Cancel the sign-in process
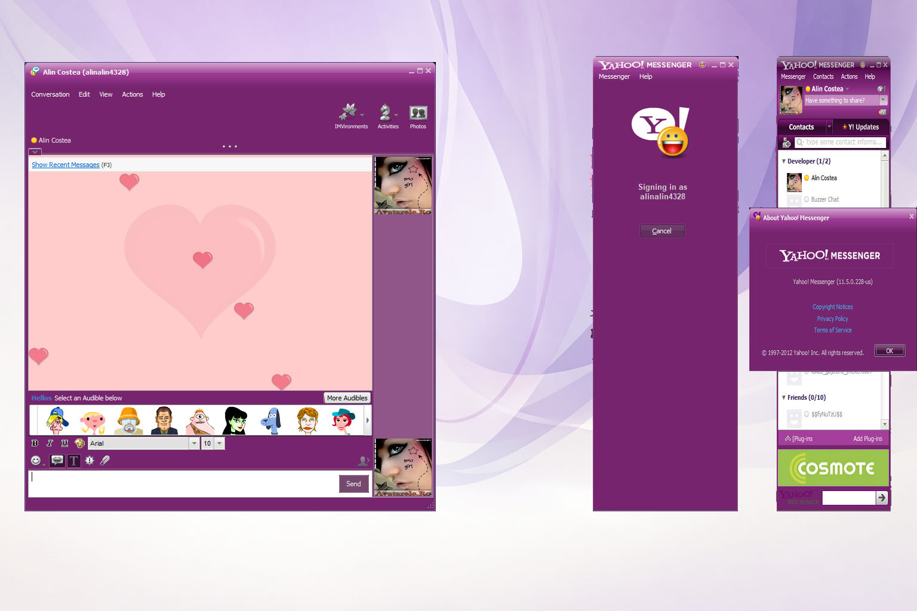The image size is (917, 611). [661, 231]
